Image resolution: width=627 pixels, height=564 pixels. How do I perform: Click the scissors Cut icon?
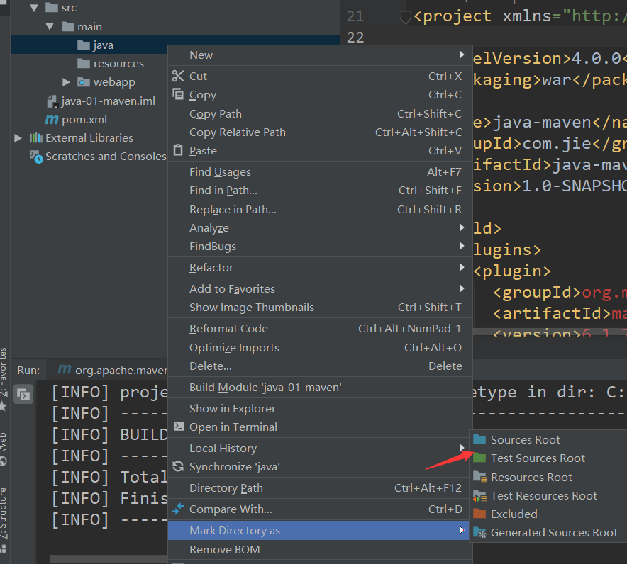coord(178,76)
